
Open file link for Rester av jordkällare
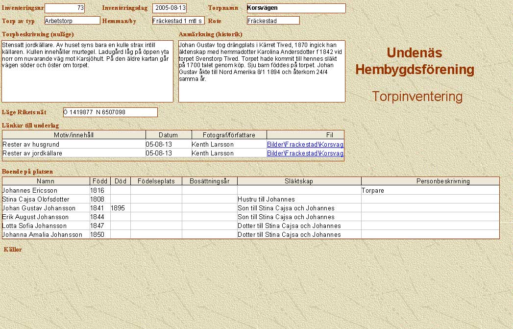[305, 153]
